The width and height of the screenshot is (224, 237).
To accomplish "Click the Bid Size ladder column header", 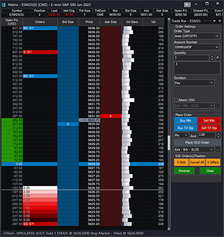I will pos(68,22).
